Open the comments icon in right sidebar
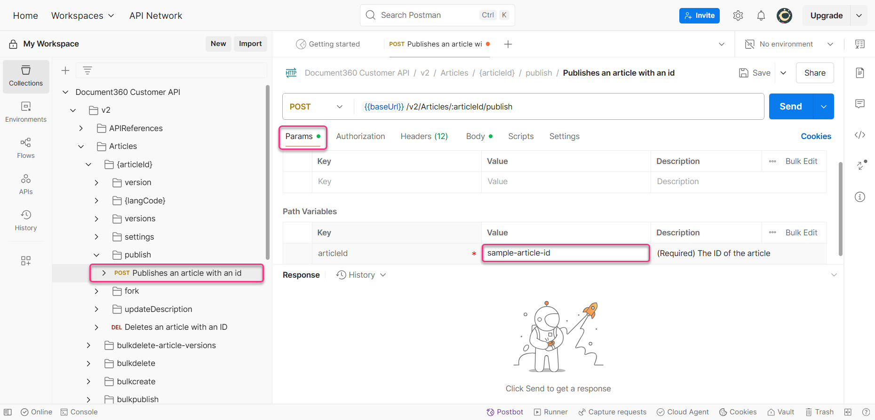Viewport: 875px width, 420px height. [860, 104]
